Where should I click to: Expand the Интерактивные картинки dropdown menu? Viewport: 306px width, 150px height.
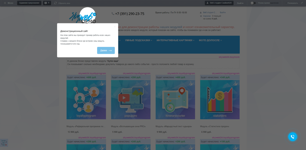[175, 40]
